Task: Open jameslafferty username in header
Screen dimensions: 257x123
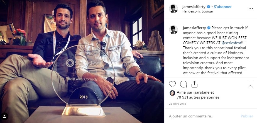Action: tap(194, 7)
